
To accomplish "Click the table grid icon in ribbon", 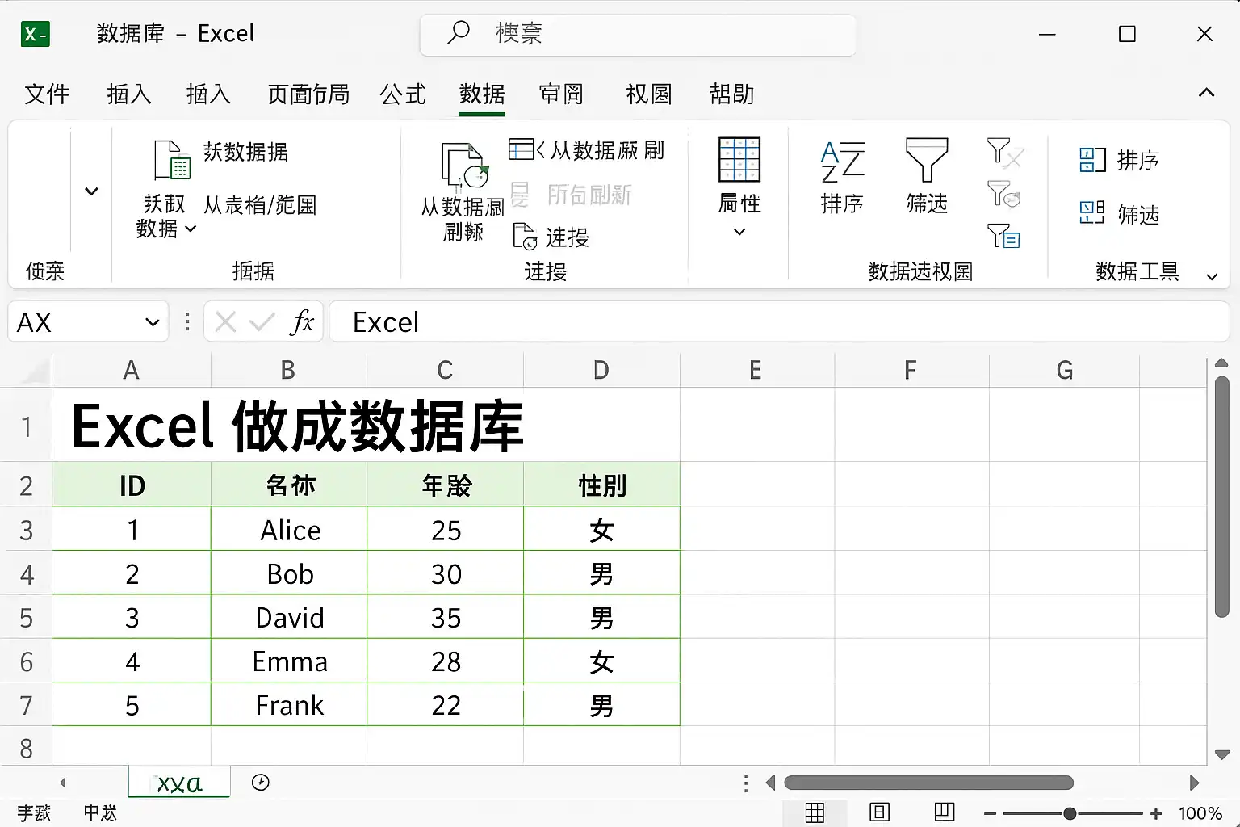I will (x=739, y=159).
